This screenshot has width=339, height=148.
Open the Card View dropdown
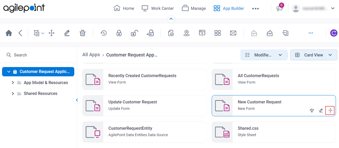(x=314, y=55)
